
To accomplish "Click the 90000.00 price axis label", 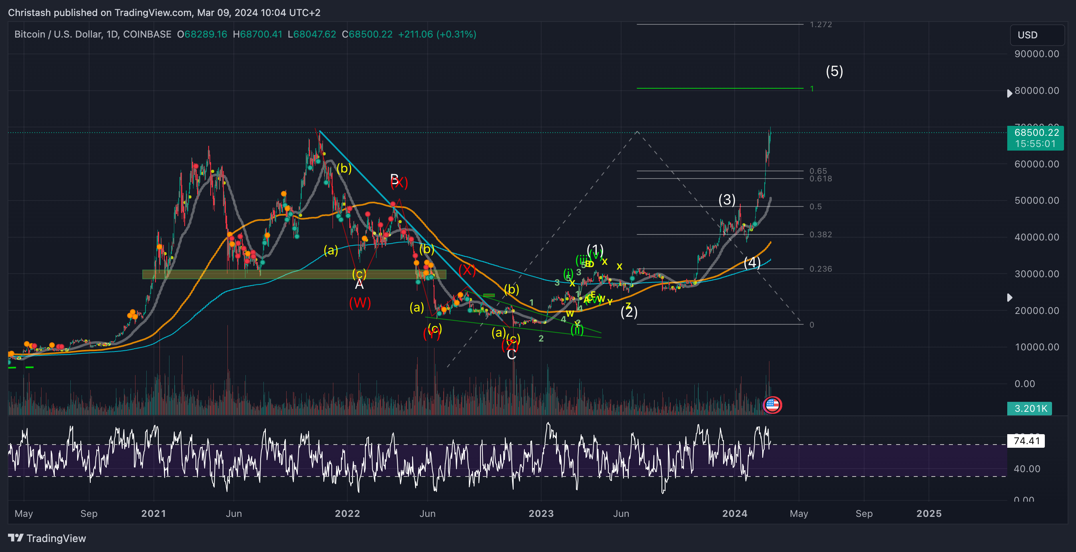I will coord(1037,54).
